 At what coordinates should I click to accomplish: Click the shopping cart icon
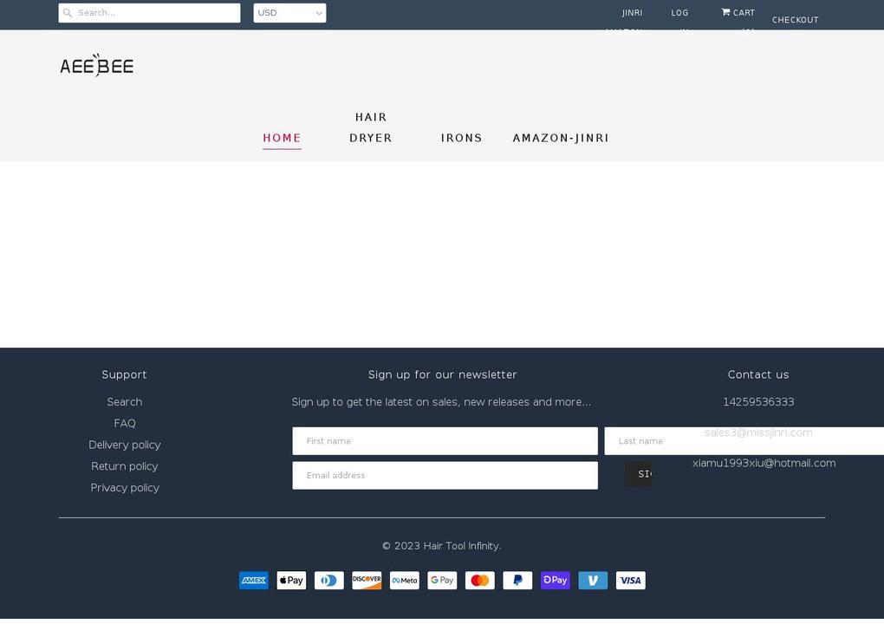click(x=725, y=12)
